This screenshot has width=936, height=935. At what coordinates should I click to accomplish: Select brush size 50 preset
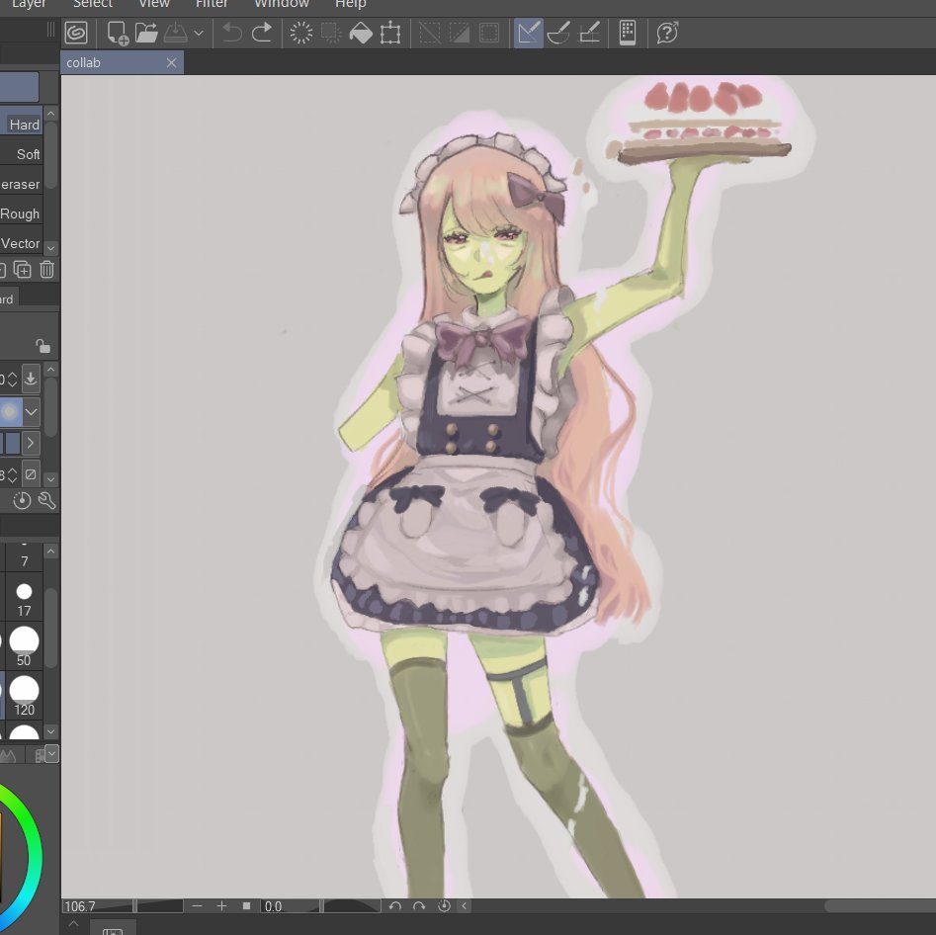pyautogui.click(x=24, y=646)
